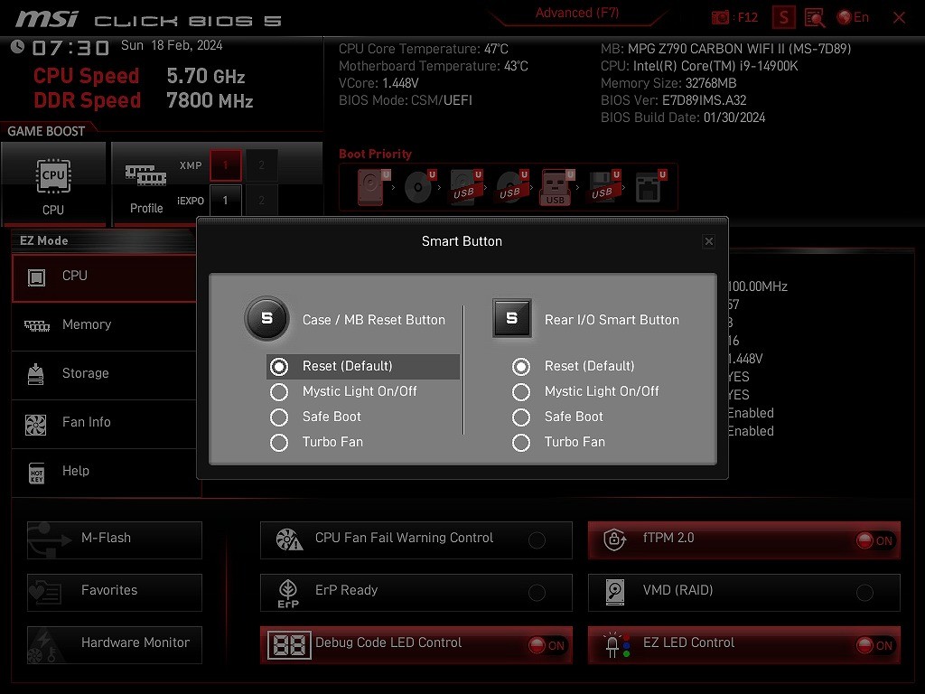Image resolution: width=925 pixels, height=694 pixels.
Task: Click the square Rear I/O Smart Button S icon
Action: [x=512, y=319]
